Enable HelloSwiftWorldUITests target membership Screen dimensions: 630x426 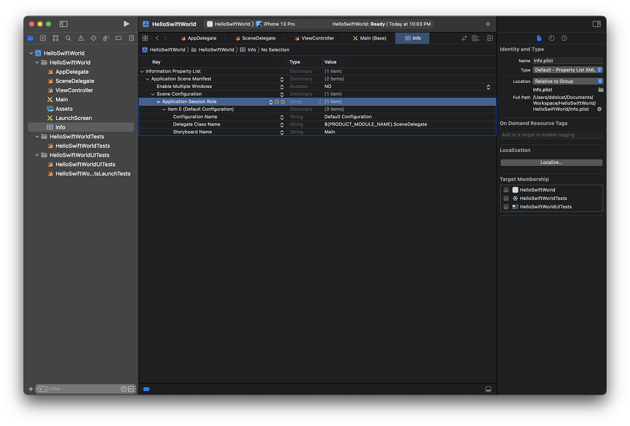(506, 207)
